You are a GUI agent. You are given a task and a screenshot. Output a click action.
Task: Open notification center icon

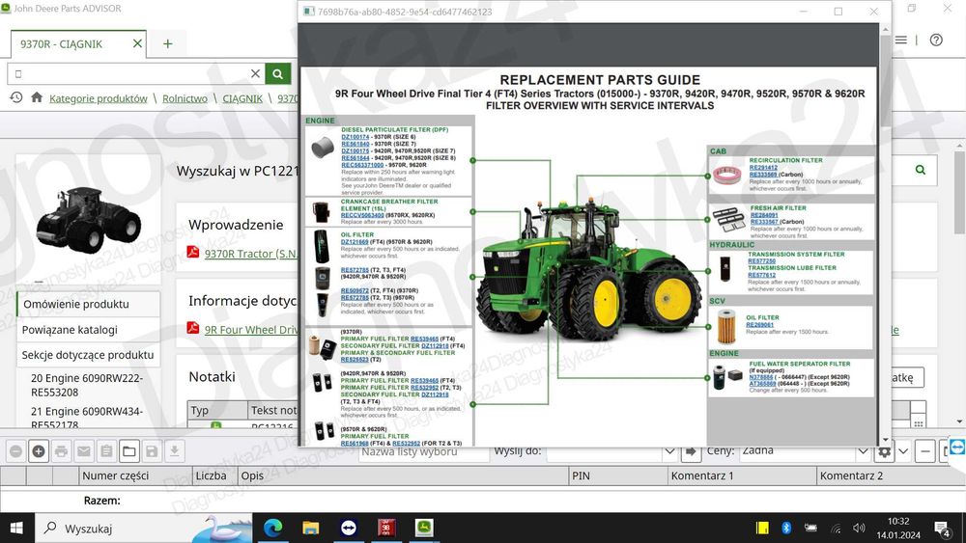tap(942, 529)
